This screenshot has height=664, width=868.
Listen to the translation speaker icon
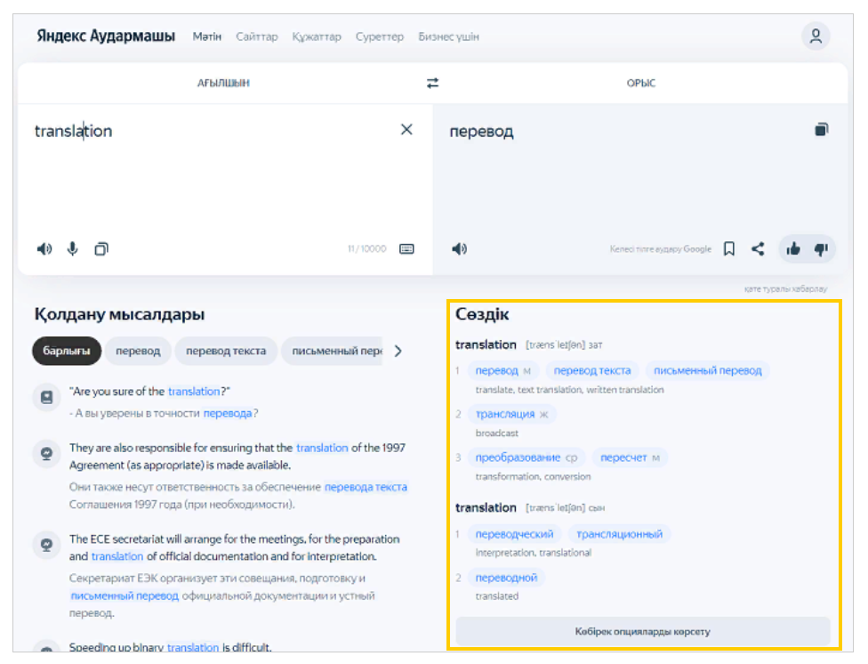pyautogui.click(x=459, y=249)
